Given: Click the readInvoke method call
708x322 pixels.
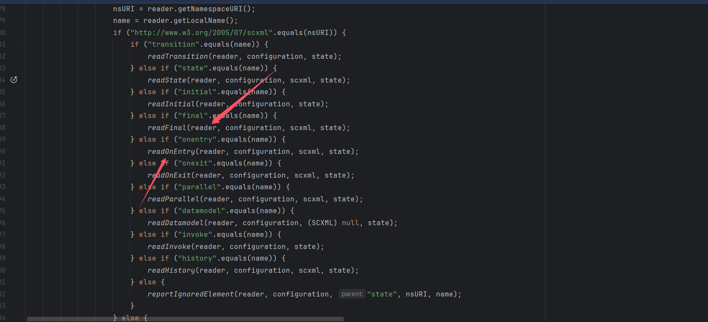Looking at the screenshot, I should pyautogui.click(x=169, y=247).
